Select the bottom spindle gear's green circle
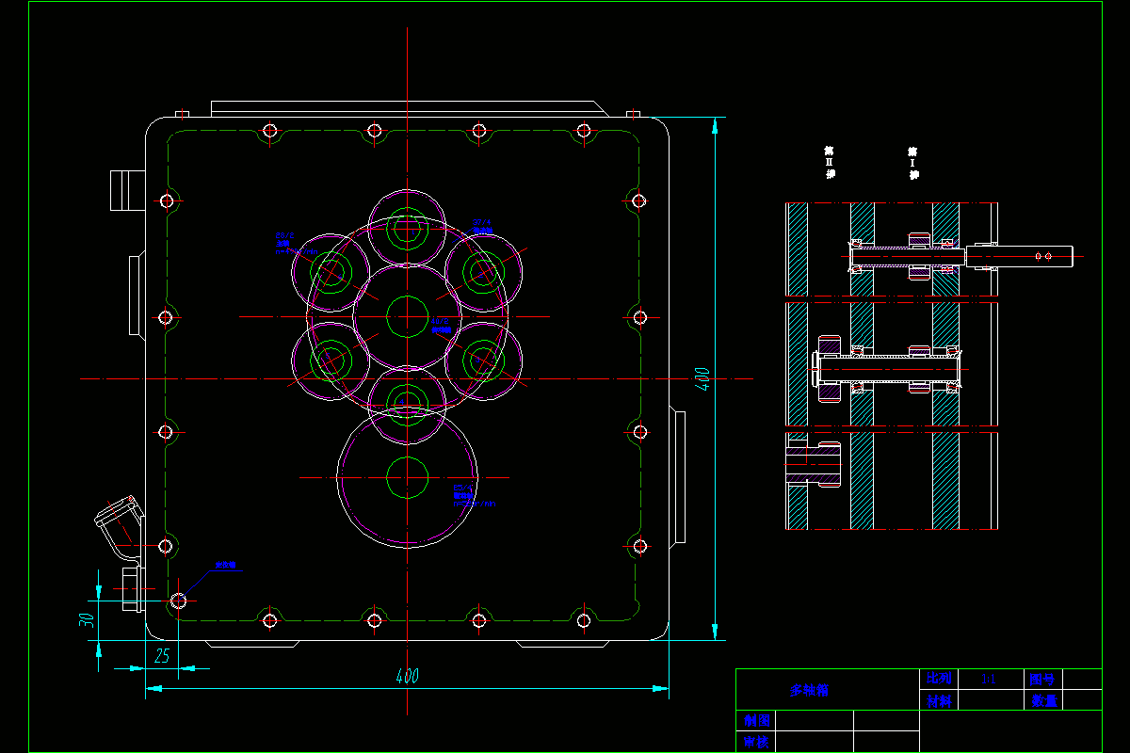The image size is (1130, 753). pyautogui.click(x=407, y=406)
